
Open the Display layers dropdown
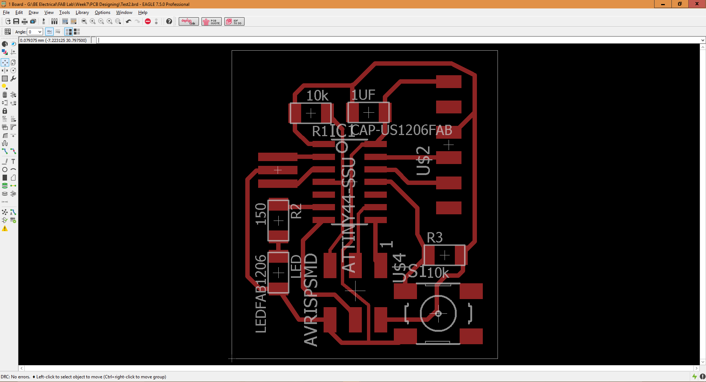[x=5, y=52]
